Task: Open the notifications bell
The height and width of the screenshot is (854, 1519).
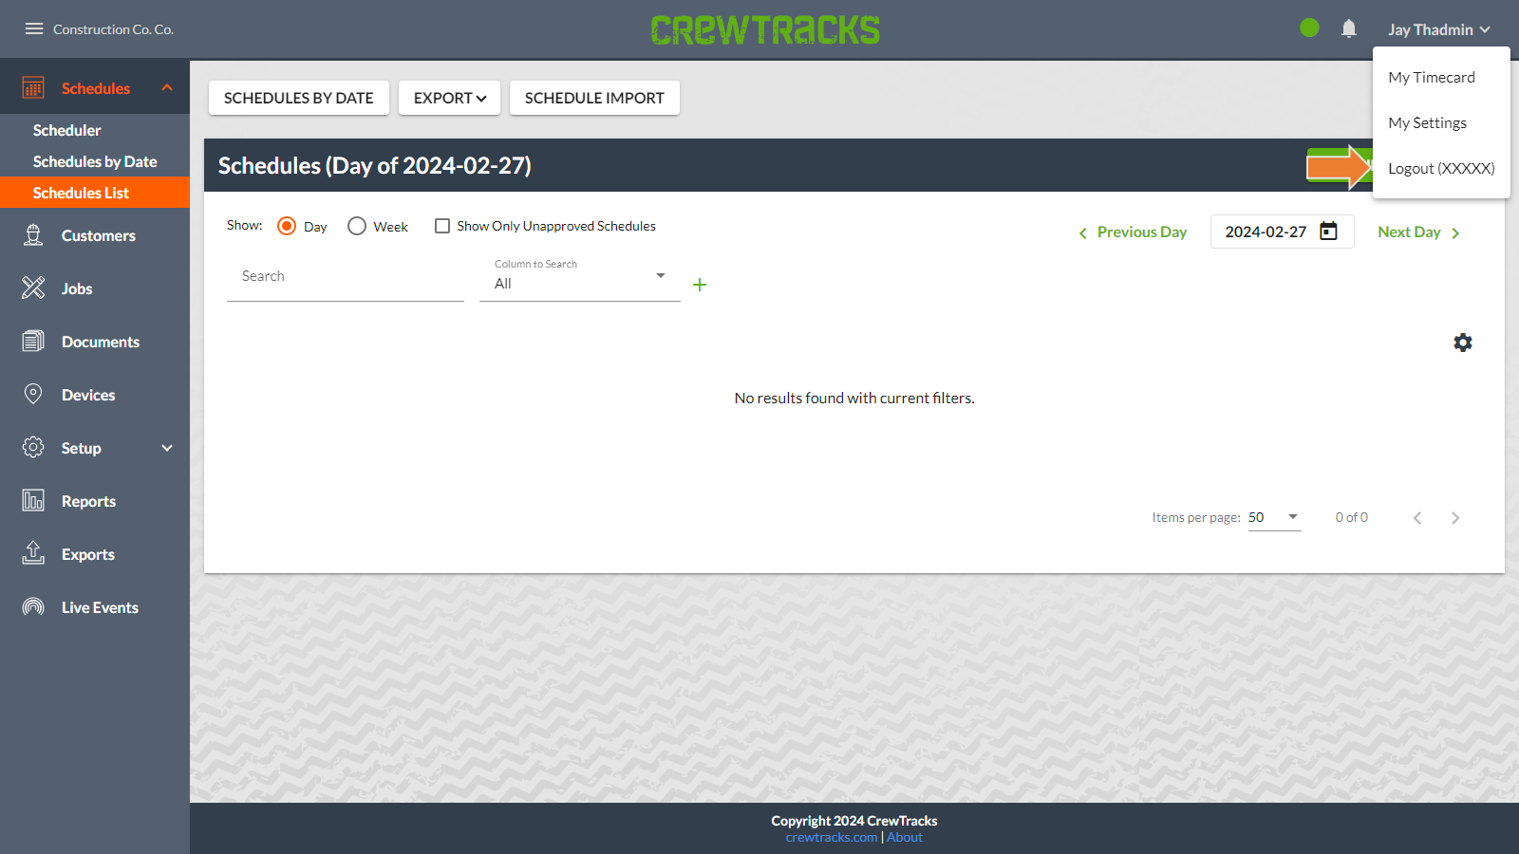Action: [x=1349, y=28]
